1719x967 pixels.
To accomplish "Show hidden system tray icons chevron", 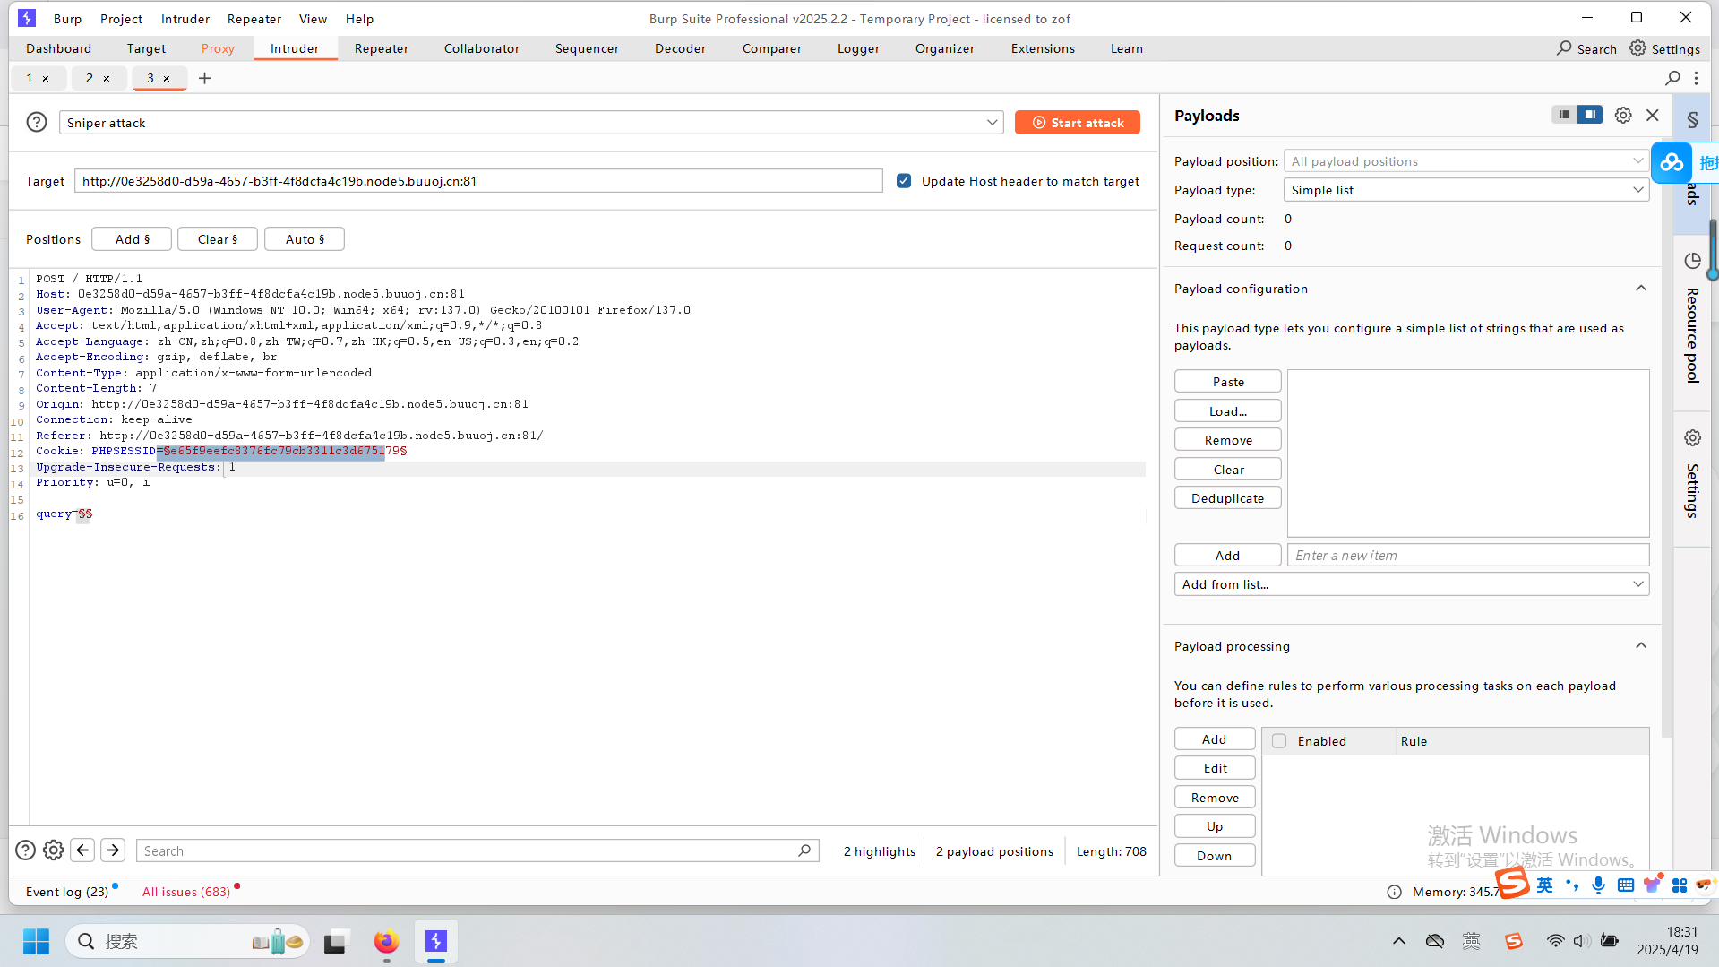I will coord(1399,941).
